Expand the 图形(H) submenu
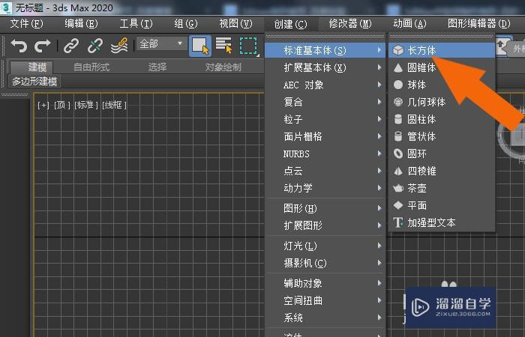Screen dimensions: 525x337 pyautogui.click(x=325, y=209)
